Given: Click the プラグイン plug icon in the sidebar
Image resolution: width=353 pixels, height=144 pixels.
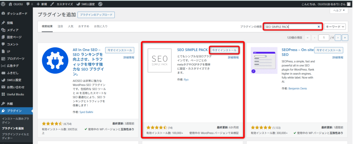Looking at the screenshot, I should point(3,111).
